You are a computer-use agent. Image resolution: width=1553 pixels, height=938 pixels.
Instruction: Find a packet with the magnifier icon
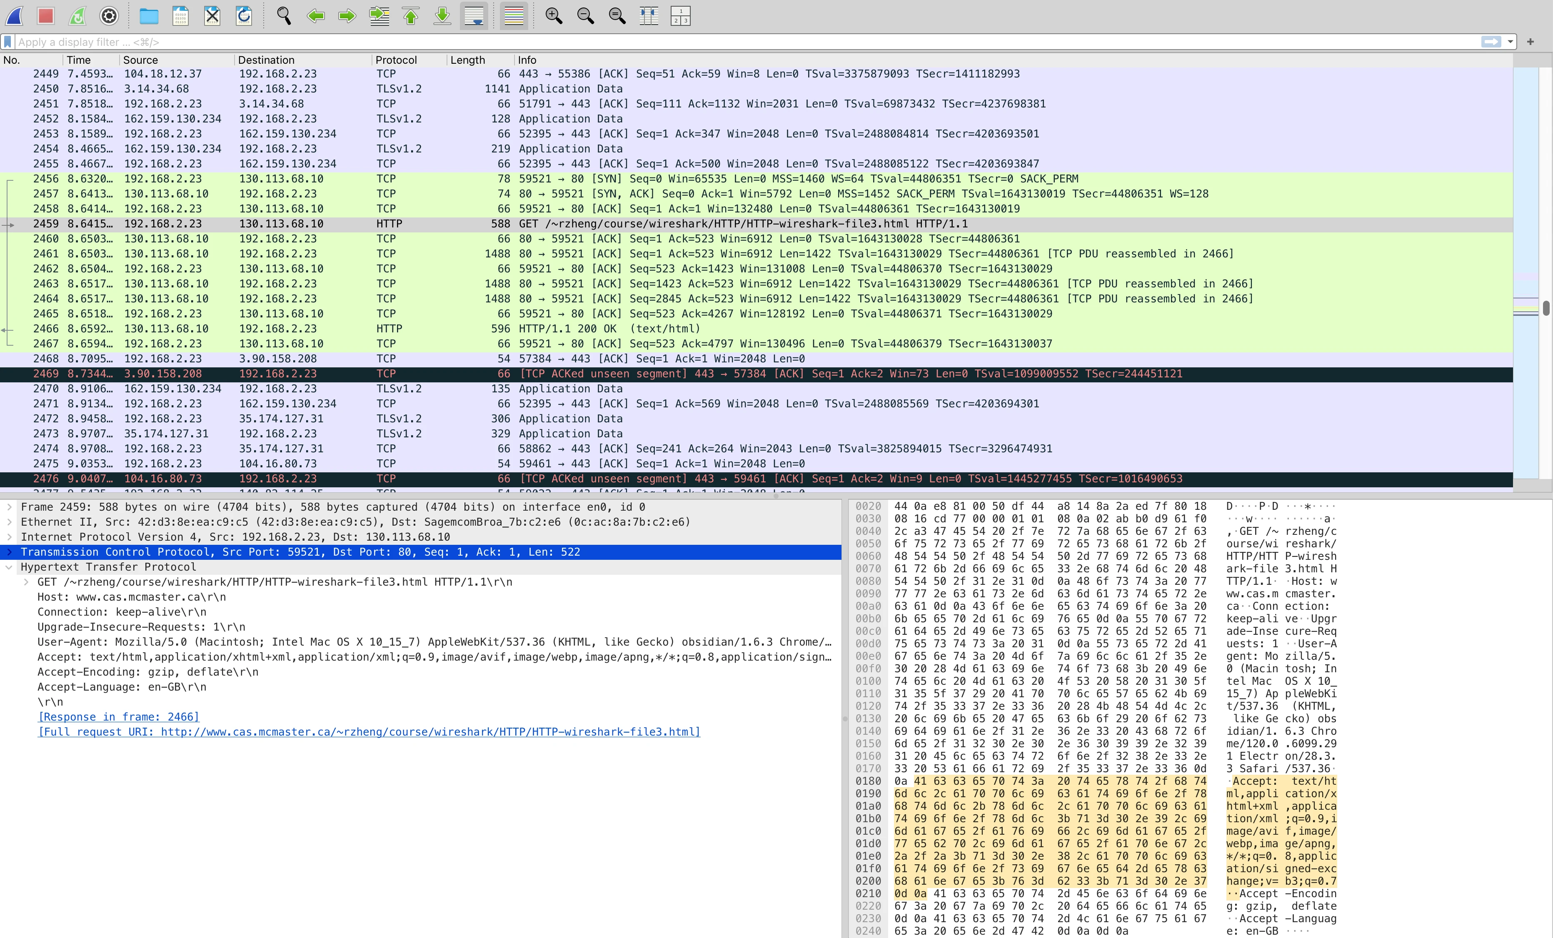coord(284,16)
